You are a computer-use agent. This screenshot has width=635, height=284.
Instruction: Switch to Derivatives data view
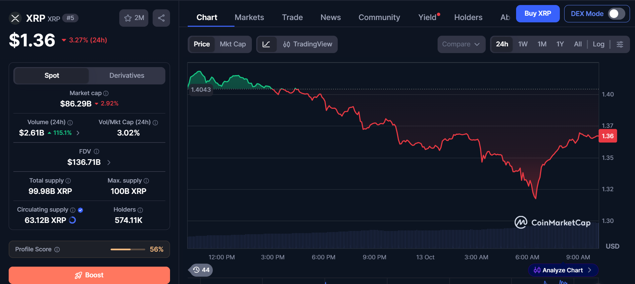click(x=127, y=76)
